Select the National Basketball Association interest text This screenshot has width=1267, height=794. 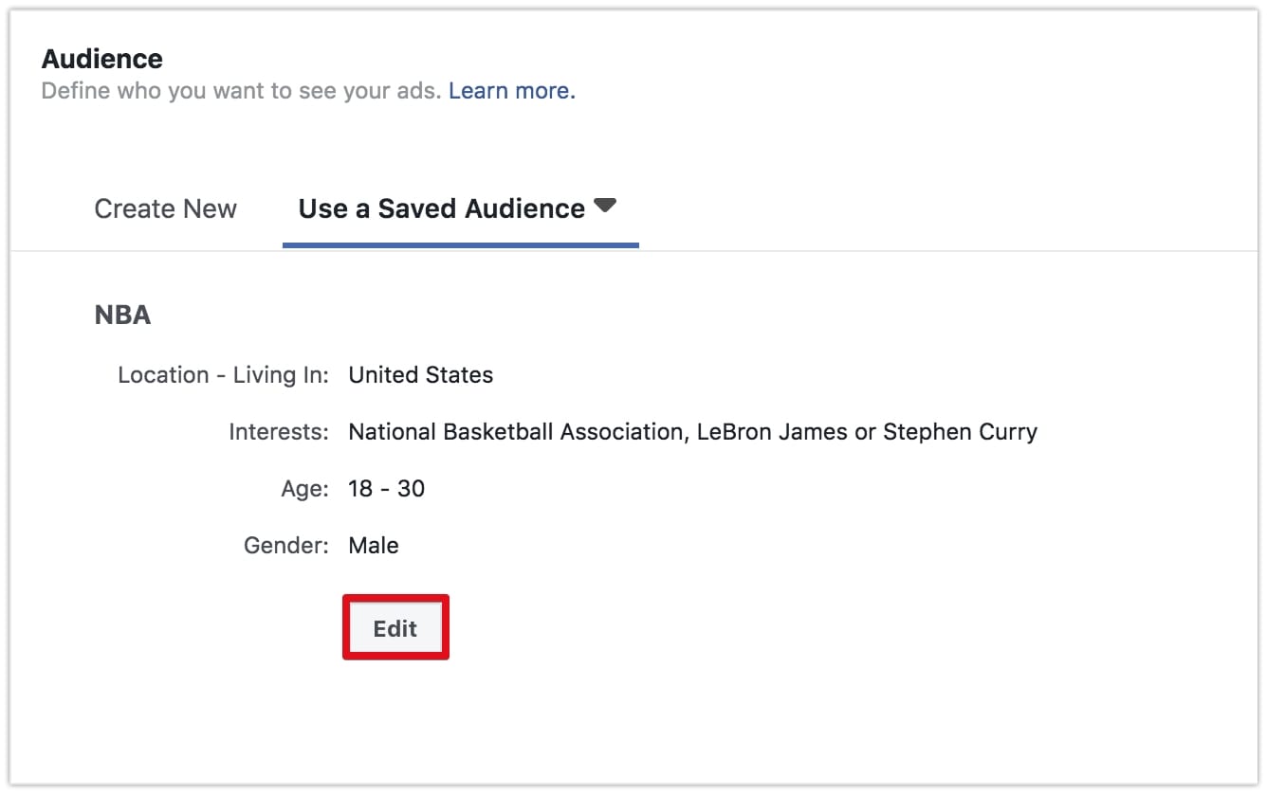click(x=515, y=432)
